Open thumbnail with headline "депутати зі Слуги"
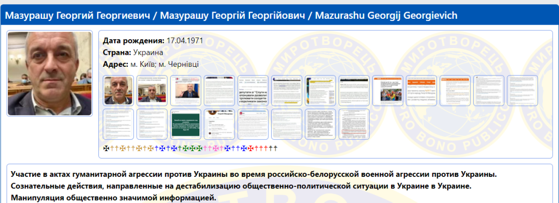Image resolution: width=559 pixels, height=203 pixels. [x=253, y=91]
